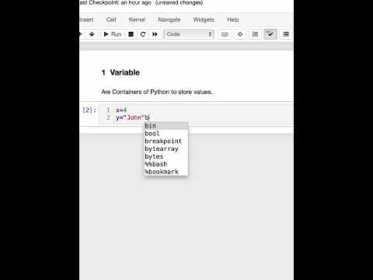Toggle the table of contents icon

pyautogui.click(x=255, y=34)
